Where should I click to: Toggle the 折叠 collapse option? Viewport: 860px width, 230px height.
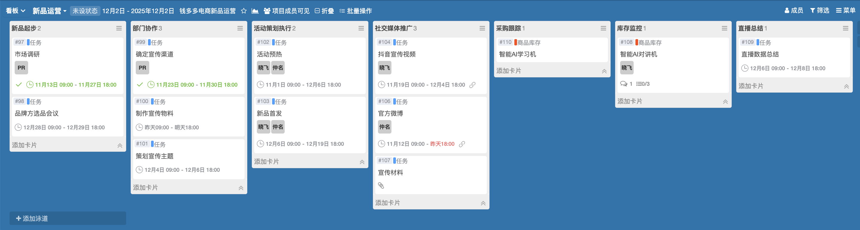324,11
